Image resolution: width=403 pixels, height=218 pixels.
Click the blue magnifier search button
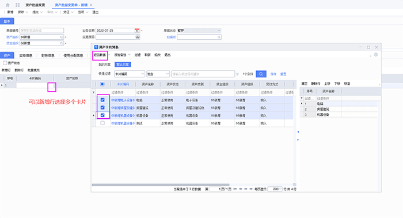261,74
